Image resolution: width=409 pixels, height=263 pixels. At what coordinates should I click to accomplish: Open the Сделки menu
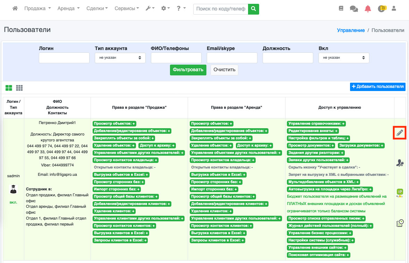(97, 9)
